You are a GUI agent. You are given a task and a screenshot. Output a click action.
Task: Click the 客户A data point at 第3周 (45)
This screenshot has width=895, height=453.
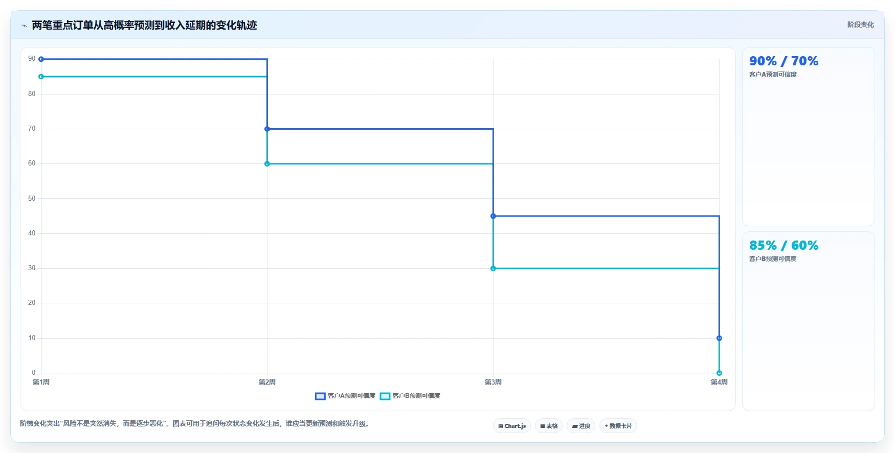tap(493, 216)
